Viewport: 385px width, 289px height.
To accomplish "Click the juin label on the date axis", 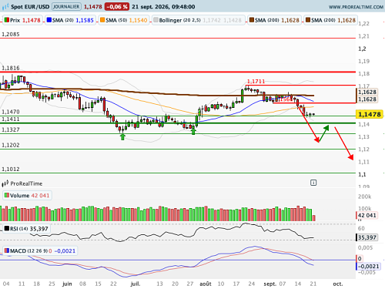I will 67,284.
